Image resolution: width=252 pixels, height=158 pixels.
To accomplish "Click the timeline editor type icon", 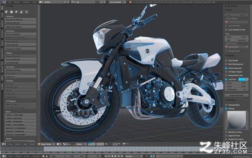I will click(4, 156).
